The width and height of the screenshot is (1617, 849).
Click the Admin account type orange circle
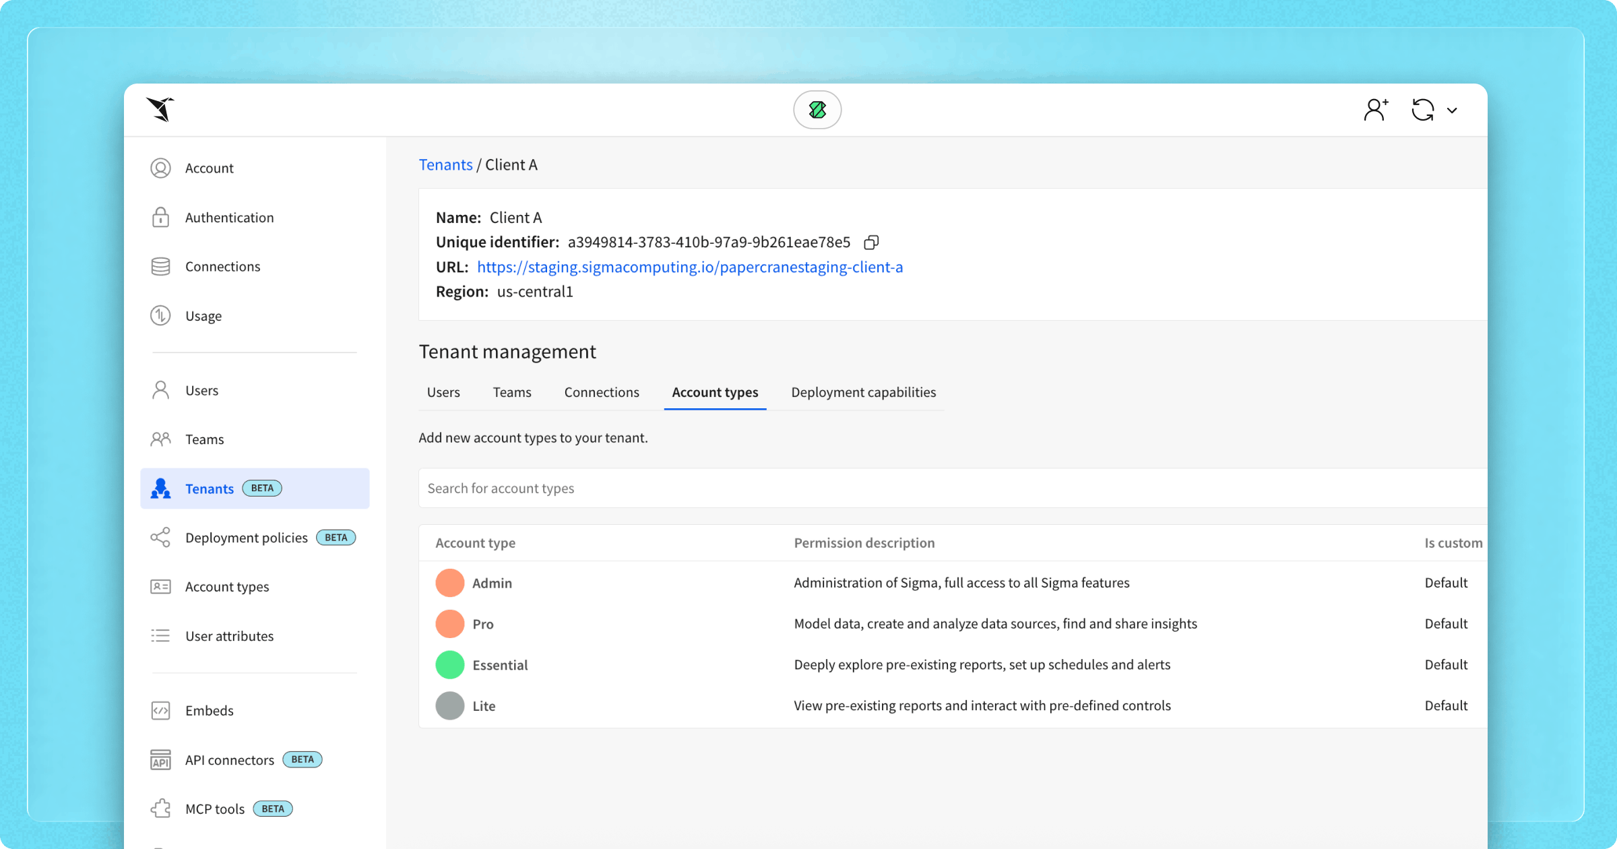coord(450,583)
